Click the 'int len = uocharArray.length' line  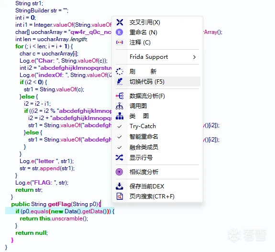51,39
